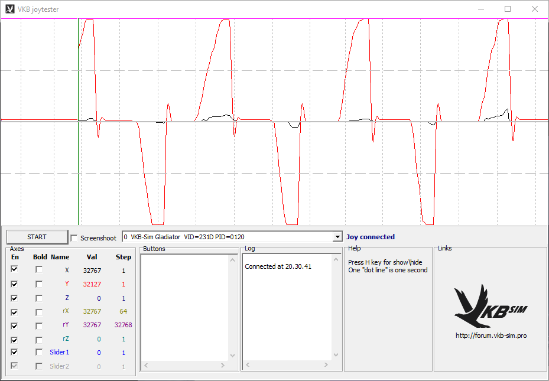The image size is (549, 381).
Task: Open the joystick device dropdown arrow
Action: 337,237
